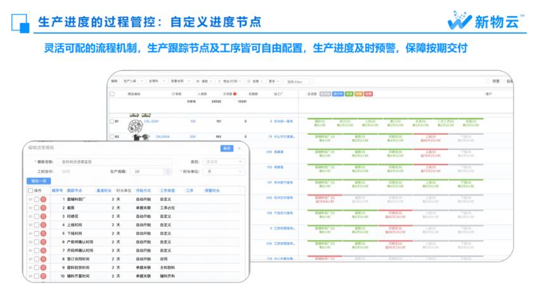Click drag handle icon of row 裁剪
Viewport: 537px width, 292px height.
coord(30,208)
